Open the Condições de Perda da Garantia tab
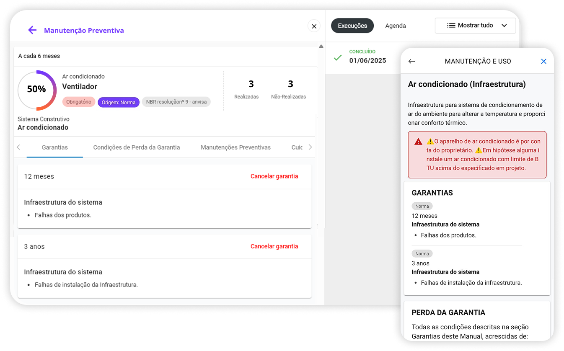Image resolution: width=564 pixels, height=351 pixels. [137, 147]
